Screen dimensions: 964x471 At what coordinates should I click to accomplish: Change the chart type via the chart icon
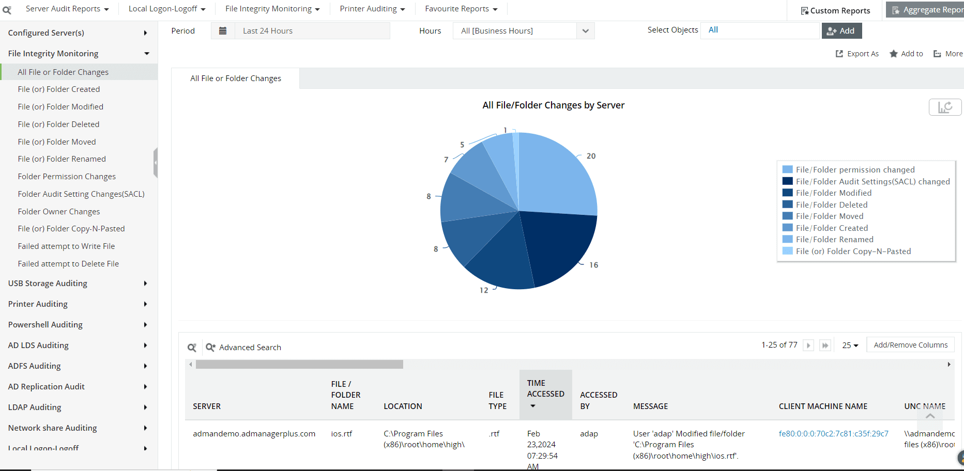tap(945, 107)
